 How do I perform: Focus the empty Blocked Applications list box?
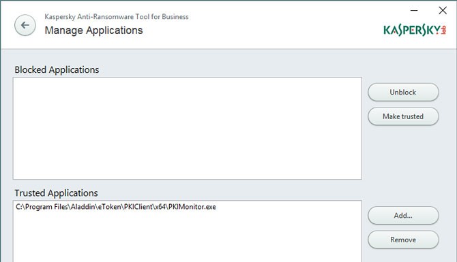(x=188, y=128)
